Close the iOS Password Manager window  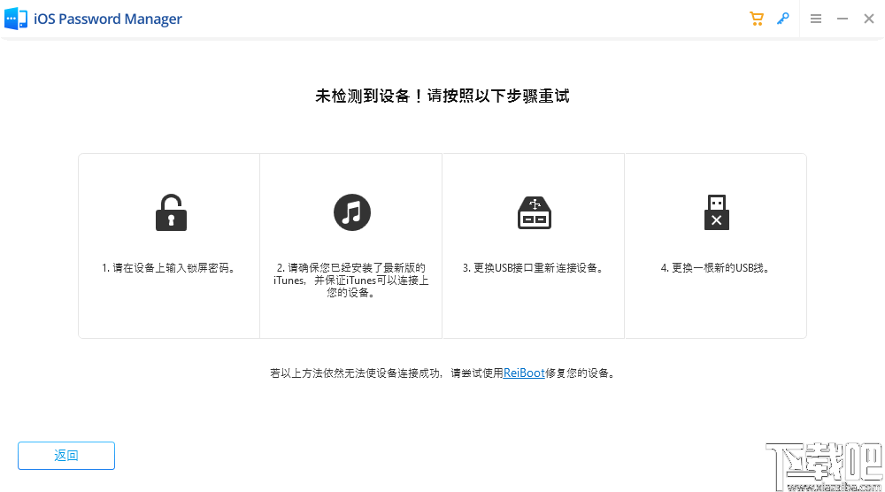click(869, 19)
